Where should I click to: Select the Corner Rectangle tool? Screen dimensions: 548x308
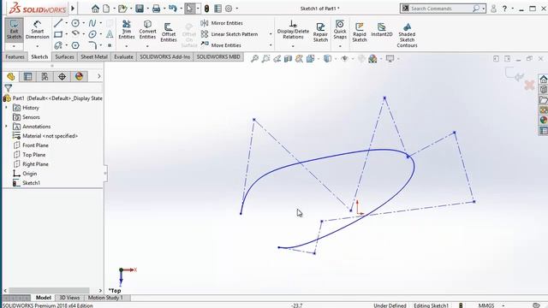(x=58, y=34)
